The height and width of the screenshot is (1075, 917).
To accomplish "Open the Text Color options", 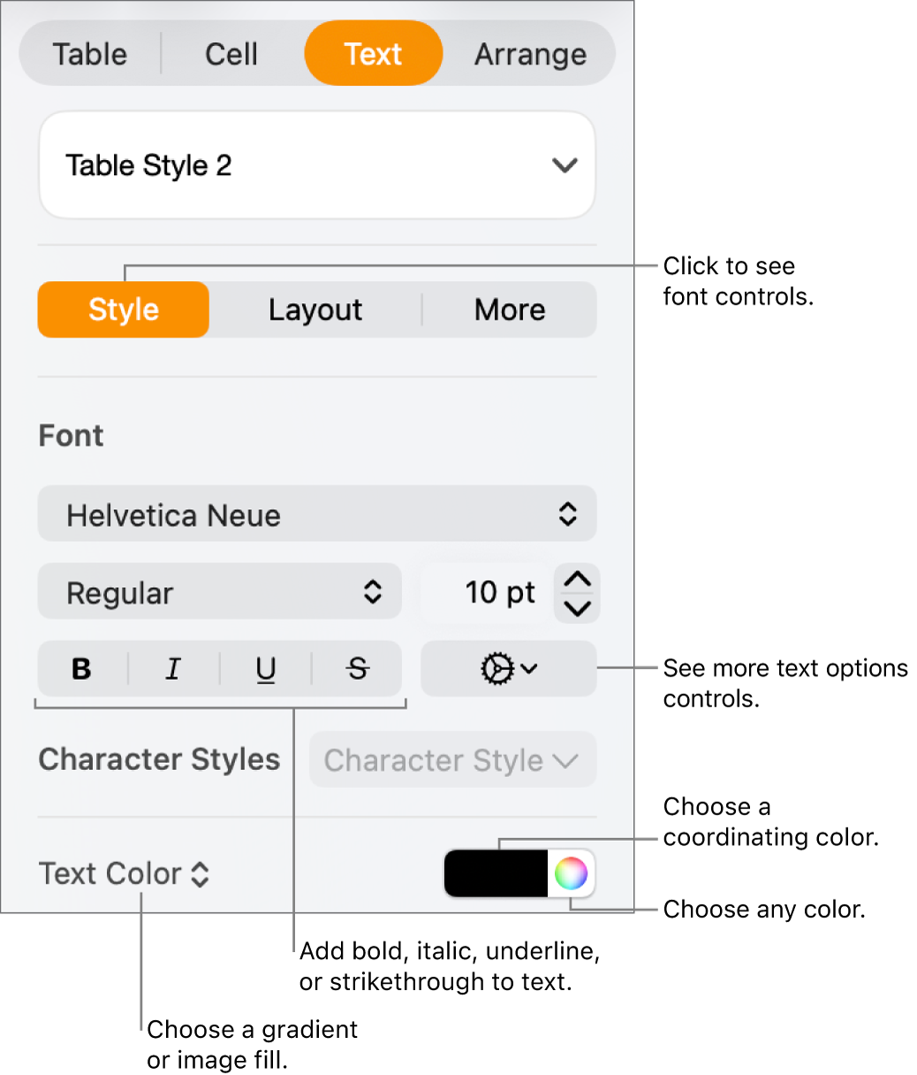I will coord(124,873).
